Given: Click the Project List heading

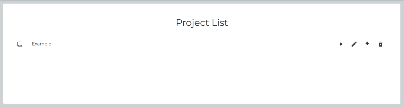Looking at the screenshot, I should [202, 23].
